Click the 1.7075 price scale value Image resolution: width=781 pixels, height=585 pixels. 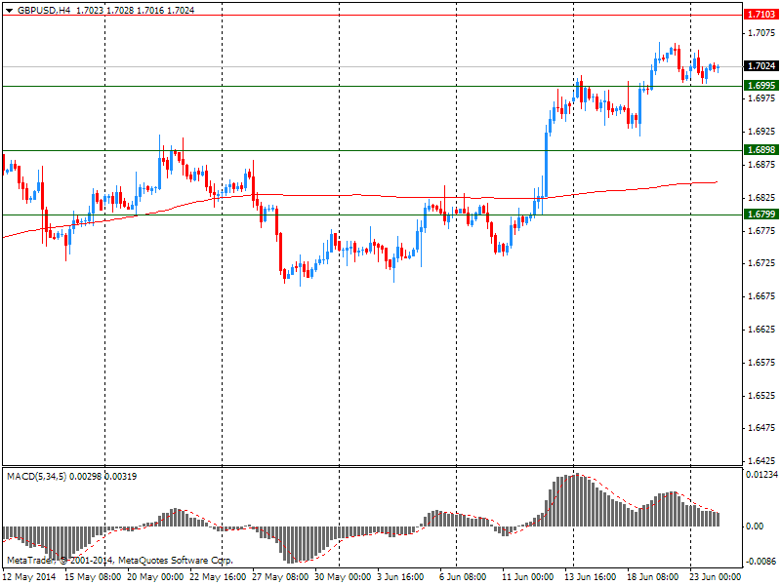(x=761, y=33)
